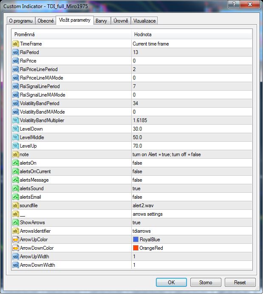Click the integer icon beside RsiPeriod
Viewport: 263px width, 294px height.
(16, 52)
